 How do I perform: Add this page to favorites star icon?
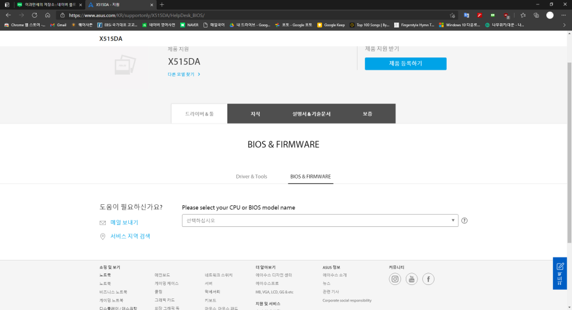(x=452, y=15)
